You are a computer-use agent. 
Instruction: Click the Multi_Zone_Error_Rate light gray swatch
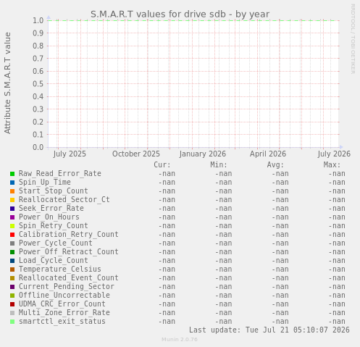(x=12, y=313)
